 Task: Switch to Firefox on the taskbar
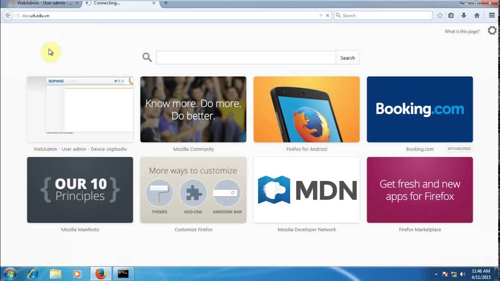pyautogui.click(x=101, y=274)
